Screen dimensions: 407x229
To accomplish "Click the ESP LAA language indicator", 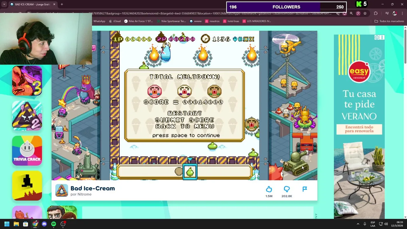I will click(373, 224).
